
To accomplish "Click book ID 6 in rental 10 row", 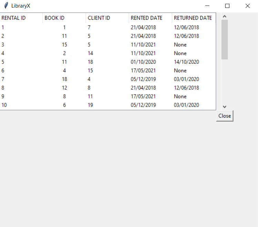I will (x=64, y=105).
